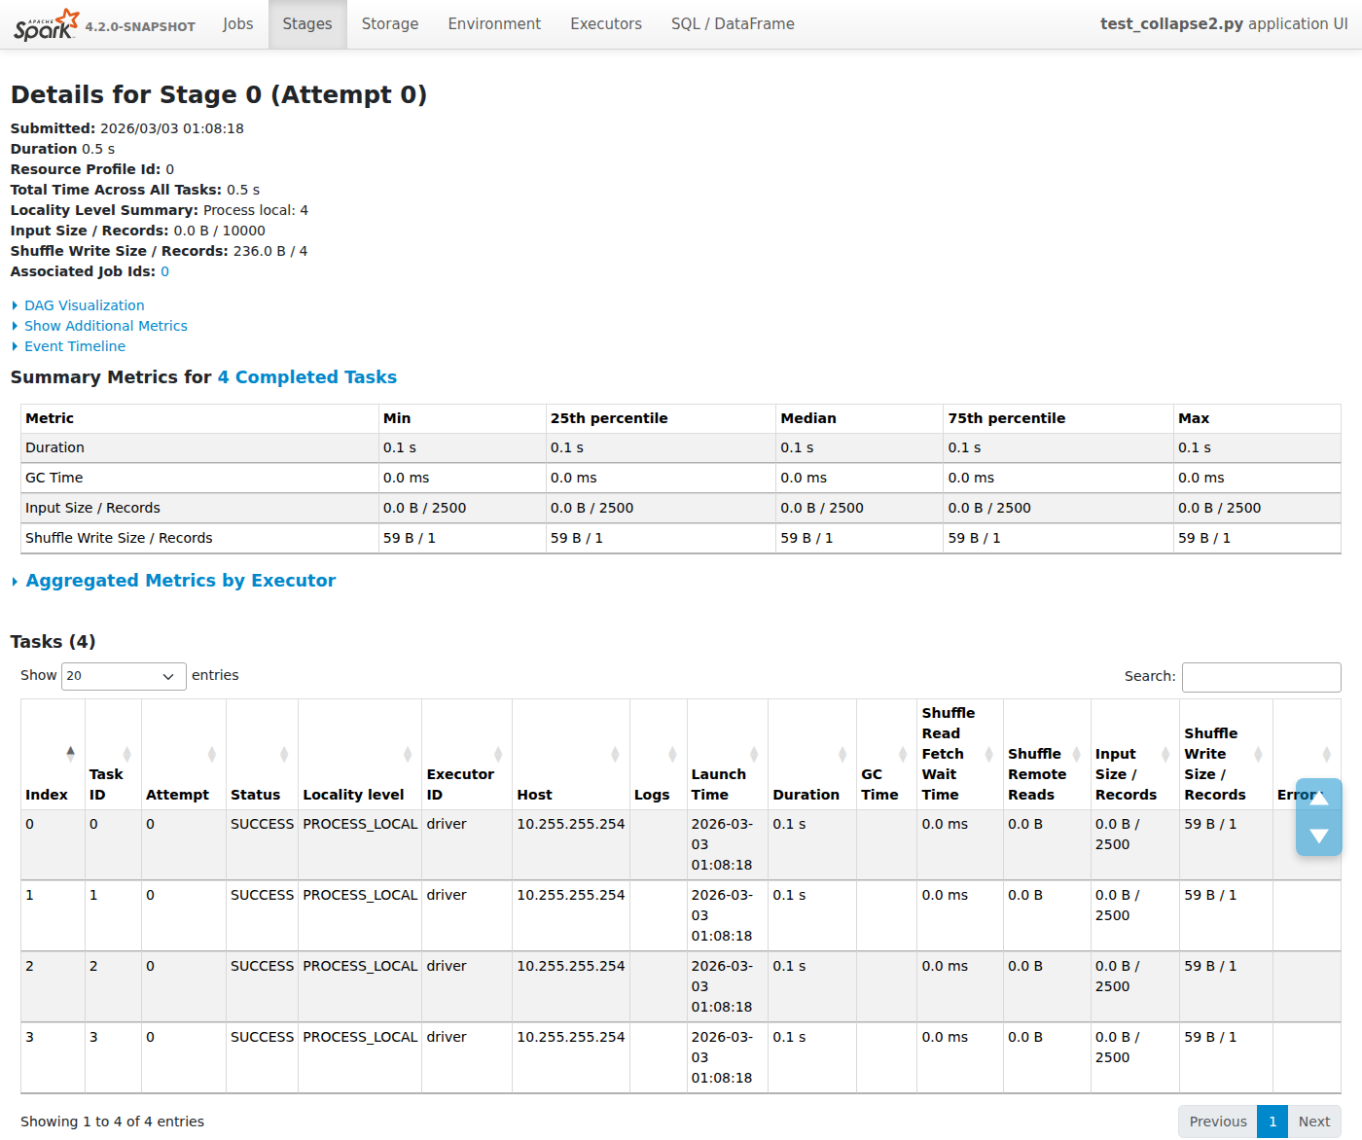
Task: Open the Executors tab
Action: 605,24
